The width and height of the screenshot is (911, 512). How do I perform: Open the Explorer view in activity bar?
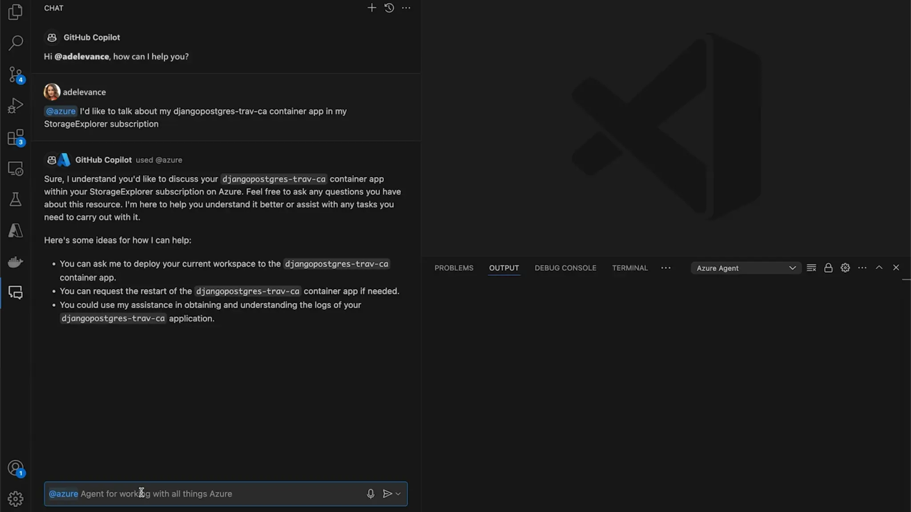tap(16, 12)
